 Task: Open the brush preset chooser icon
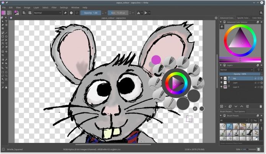(x=30, y=13)
